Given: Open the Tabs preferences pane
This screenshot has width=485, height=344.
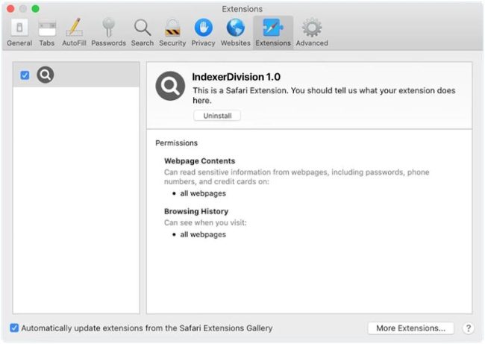Looking at the screenshot, I should coord(47,32).
